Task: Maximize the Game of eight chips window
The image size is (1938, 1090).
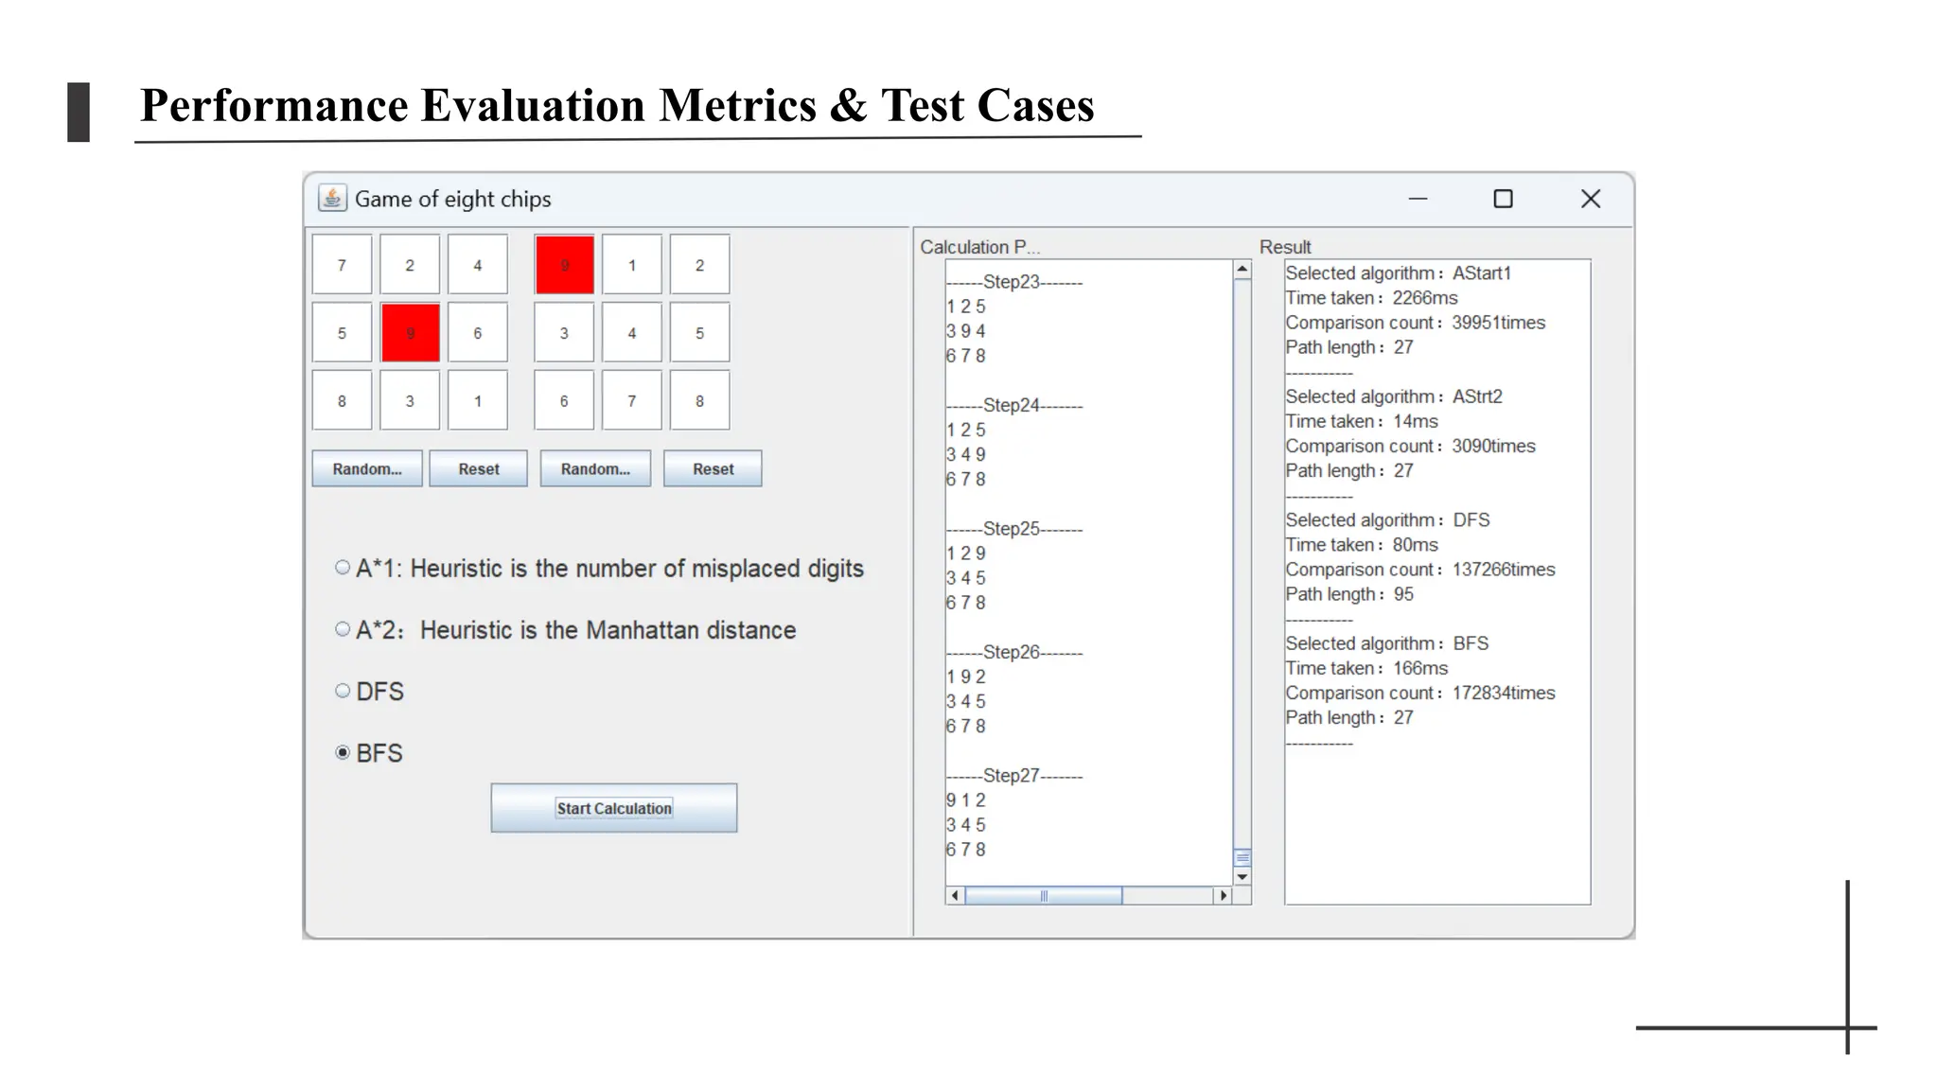Action: tap(1503, 199)
